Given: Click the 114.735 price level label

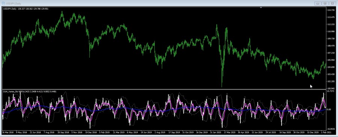Looking at the screenshot, I should click(330, 10).
